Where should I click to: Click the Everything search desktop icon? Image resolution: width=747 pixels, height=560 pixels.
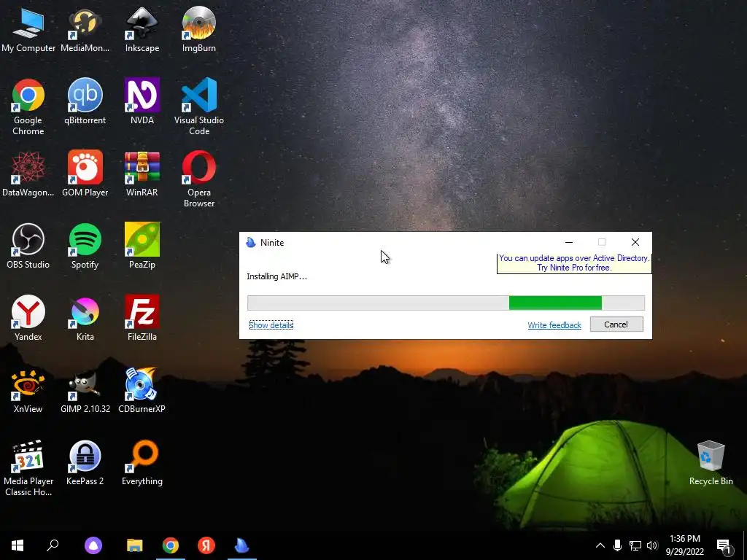click(142, 462)
